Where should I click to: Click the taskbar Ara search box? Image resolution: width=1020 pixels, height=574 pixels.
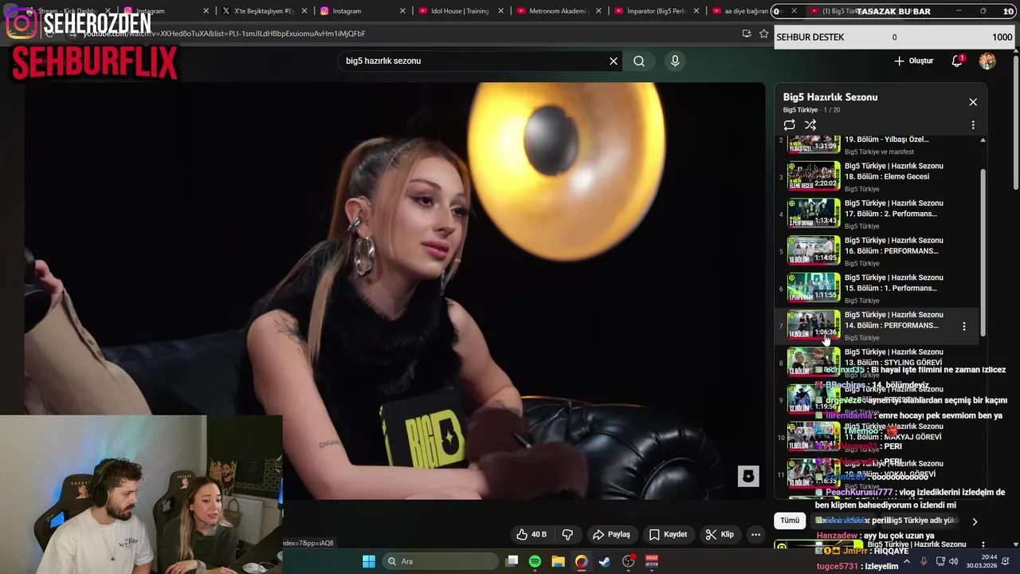coord(438,561)
